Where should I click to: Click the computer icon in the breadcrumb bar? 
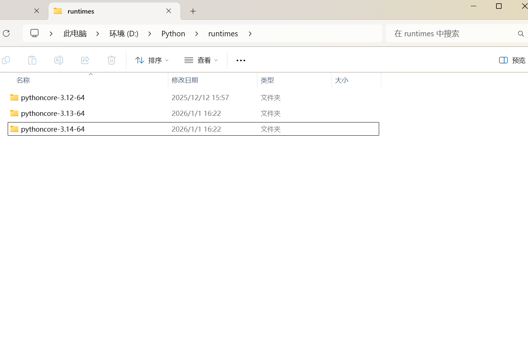tap(34, 33)
